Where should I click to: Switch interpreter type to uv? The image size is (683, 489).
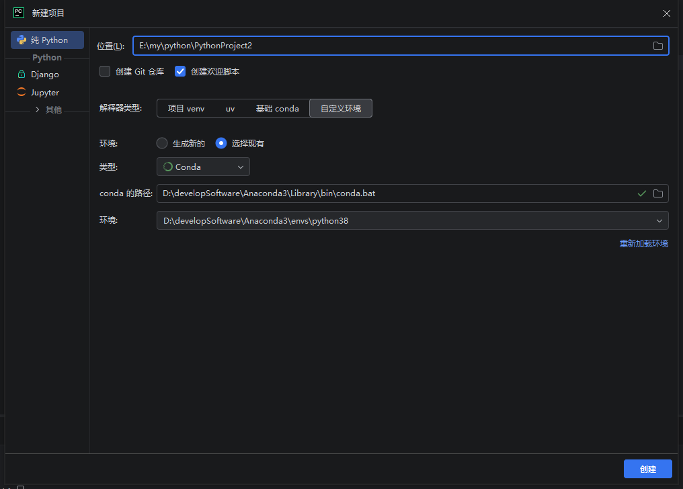click(x=231, y=108)
